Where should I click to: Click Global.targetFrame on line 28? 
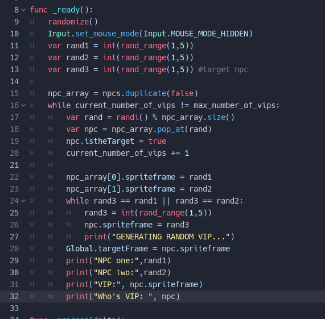[107, 248]
